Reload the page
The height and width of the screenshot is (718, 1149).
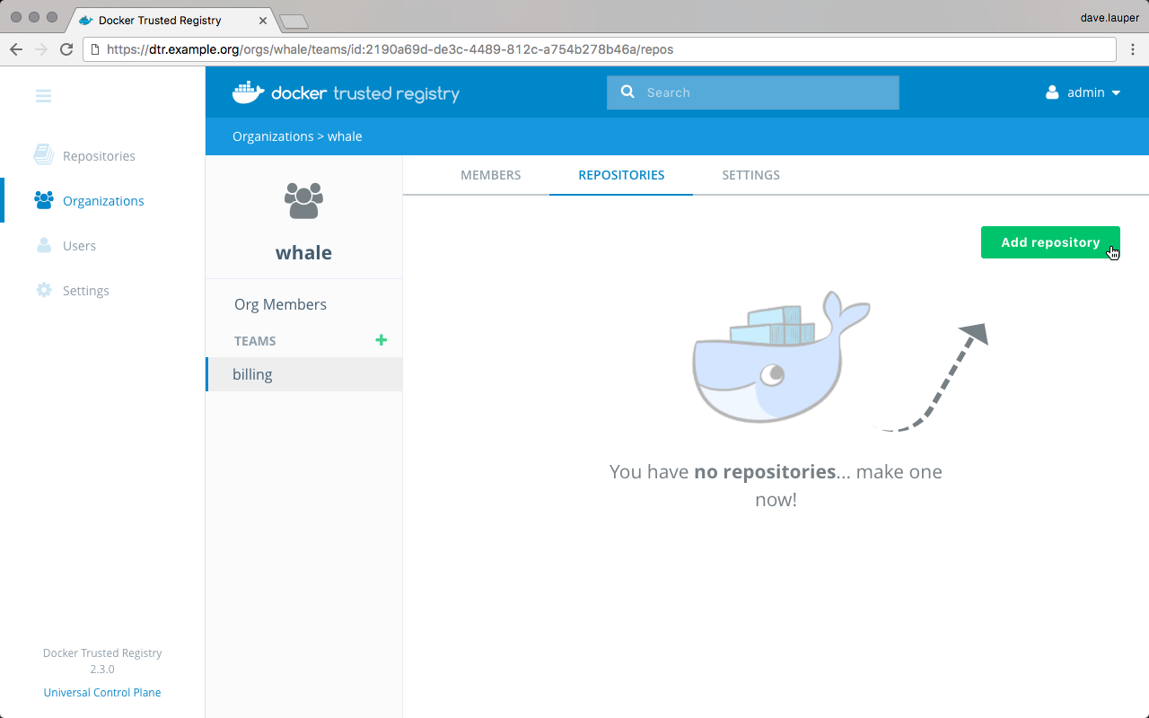pyautogui.click(x=66, y=49)
